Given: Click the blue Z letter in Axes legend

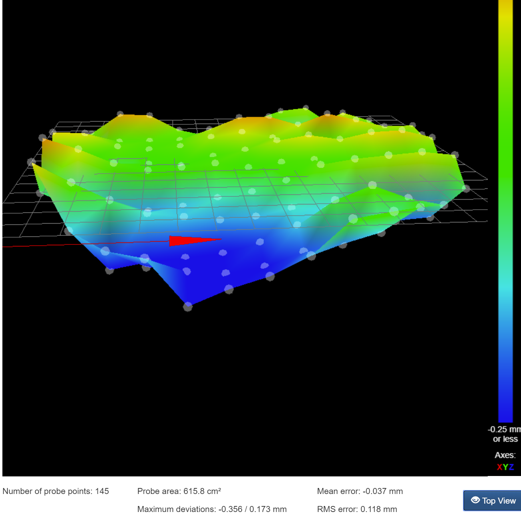Looking at the screenshot, I should click(511, 467).
